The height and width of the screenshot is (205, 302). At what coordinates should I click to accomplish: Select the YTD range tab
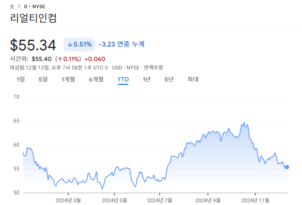pyautogui.click(x=123, y=79)
